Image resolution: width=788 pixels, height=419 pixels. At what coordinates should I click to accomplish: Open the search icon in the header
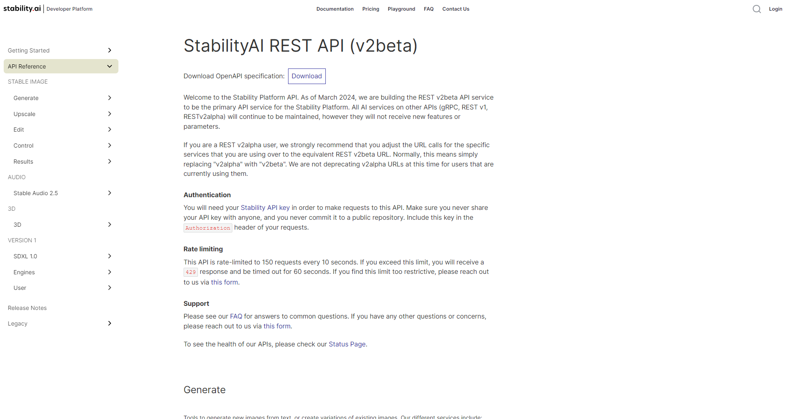pos(757,9)
